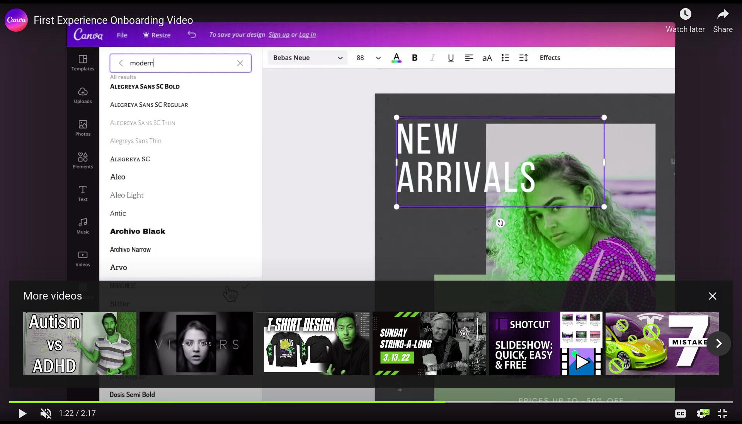Toggle italic text formatting
This screenshot has height=424, width=742.
coord(432,58)
